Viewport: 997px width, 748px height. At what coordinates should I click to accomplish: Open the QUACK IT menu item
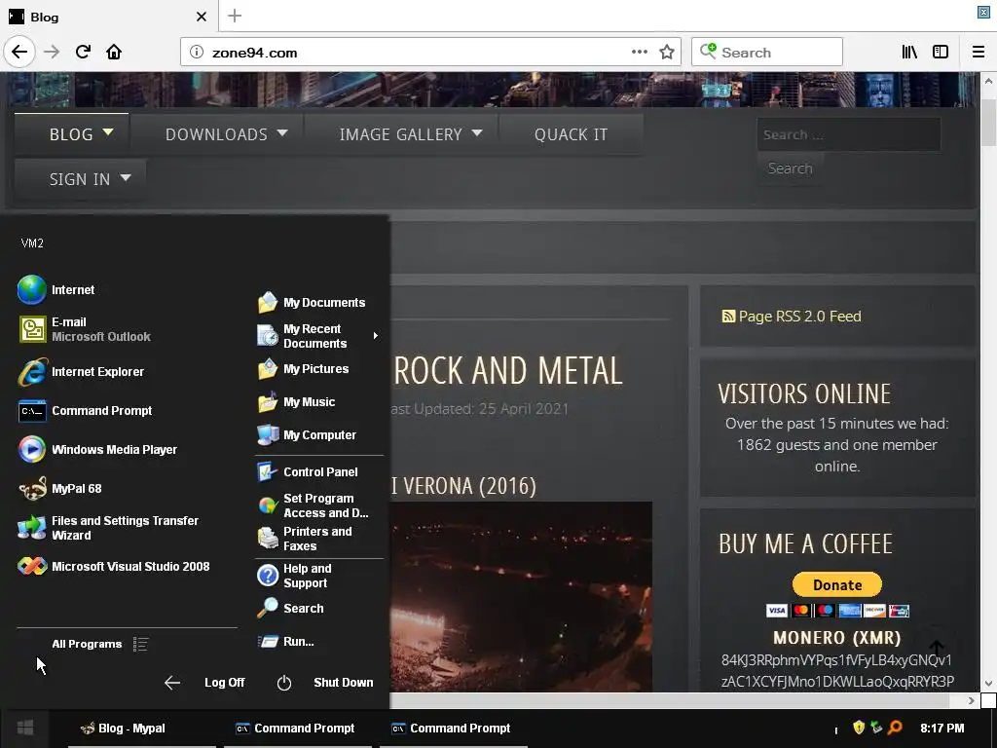(x=571, y=134)
